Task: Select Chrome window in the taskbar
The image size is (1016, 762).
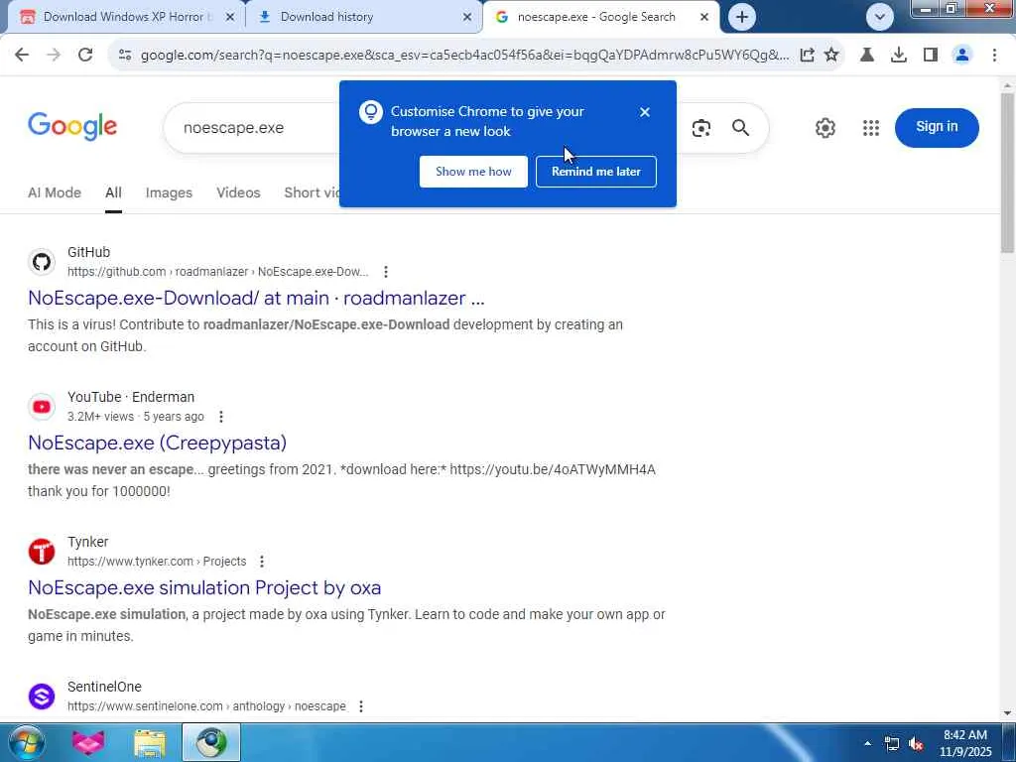Action: pyautogui.click(x=211, y=742)
